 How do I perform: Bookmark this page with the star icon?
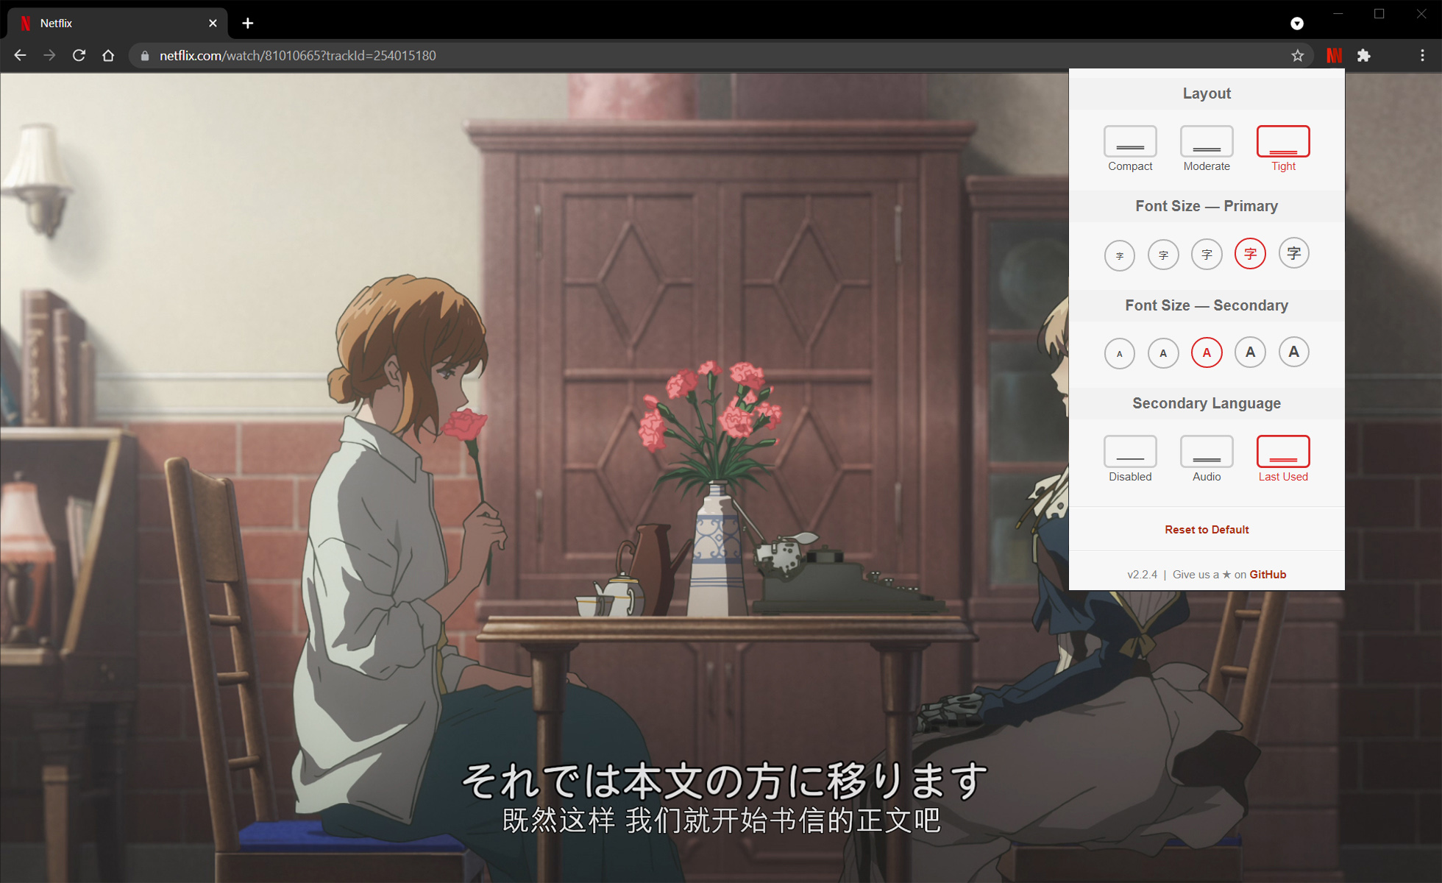(x=1297, y=55)
